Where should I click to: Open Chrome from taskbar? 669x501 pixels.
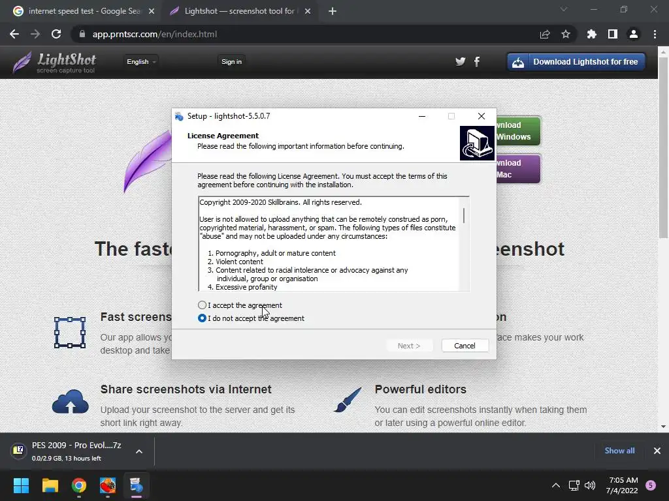[x=79, y=485]
